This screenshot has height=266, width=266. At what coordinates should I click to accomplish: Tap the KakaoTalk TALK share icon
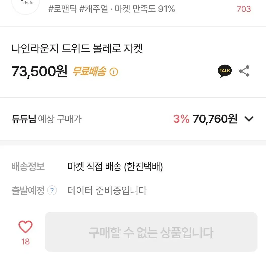(x=225, y=71)
